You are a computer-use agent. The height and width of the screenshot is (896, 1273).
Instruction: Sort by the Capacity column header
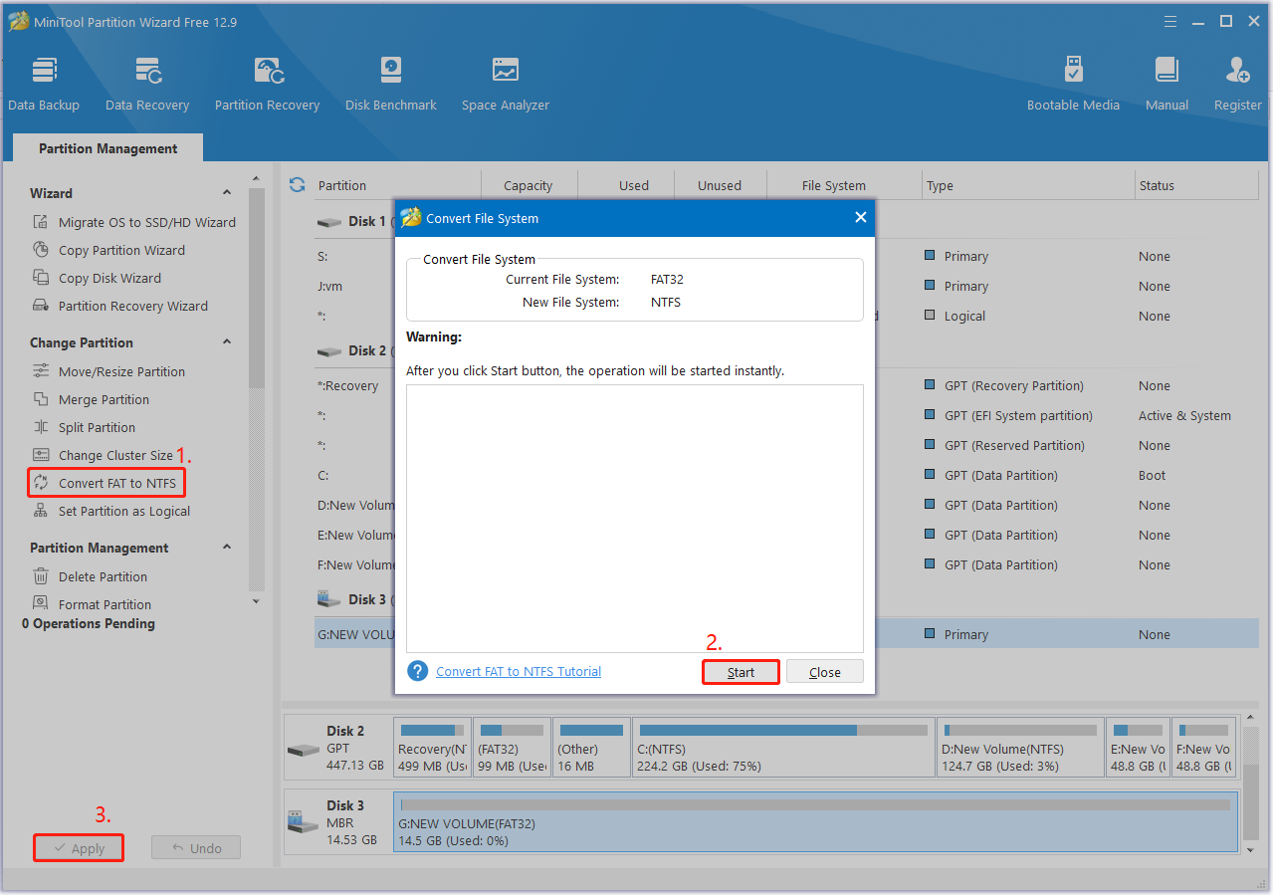[529, 185]
